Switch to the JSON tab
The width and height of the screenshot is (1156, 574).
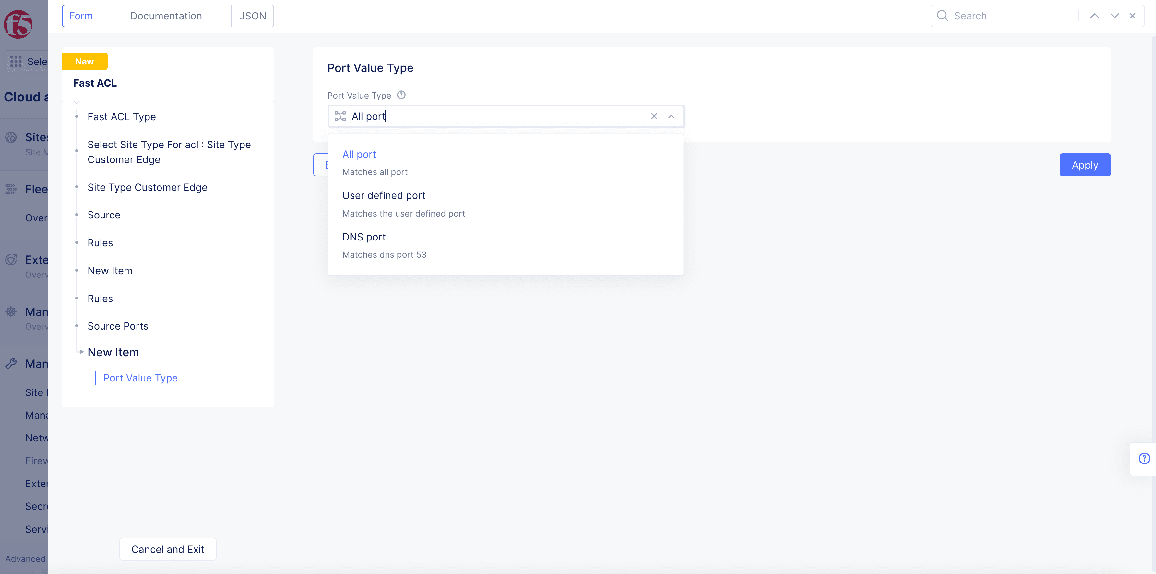tap(252, 16)
